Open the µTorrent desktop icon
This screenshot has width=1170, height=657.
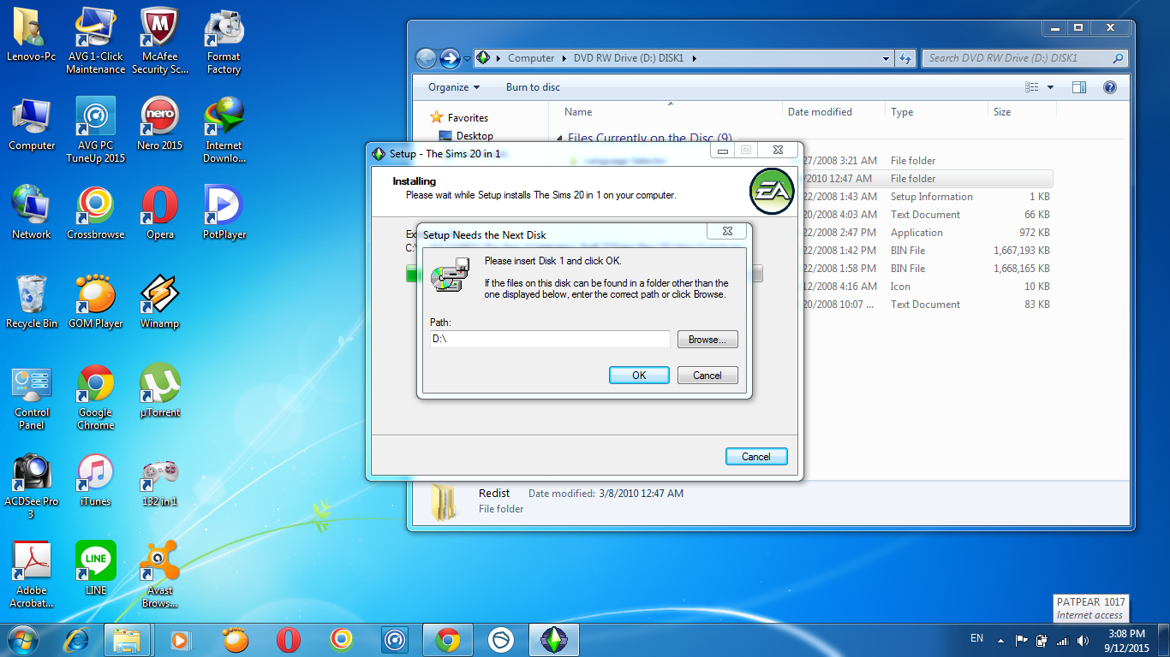[x=160, y=392]
